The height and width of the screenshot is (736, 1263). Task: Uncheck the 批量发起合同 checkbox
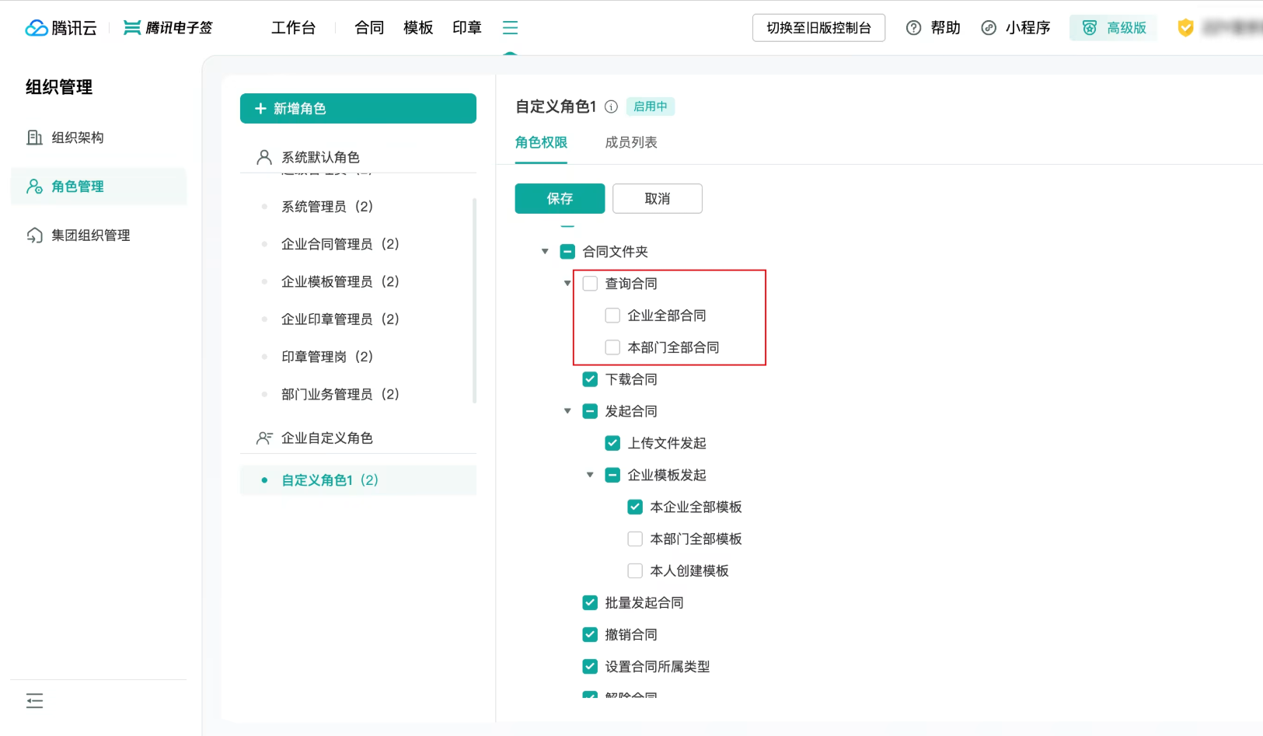point(590,602)
